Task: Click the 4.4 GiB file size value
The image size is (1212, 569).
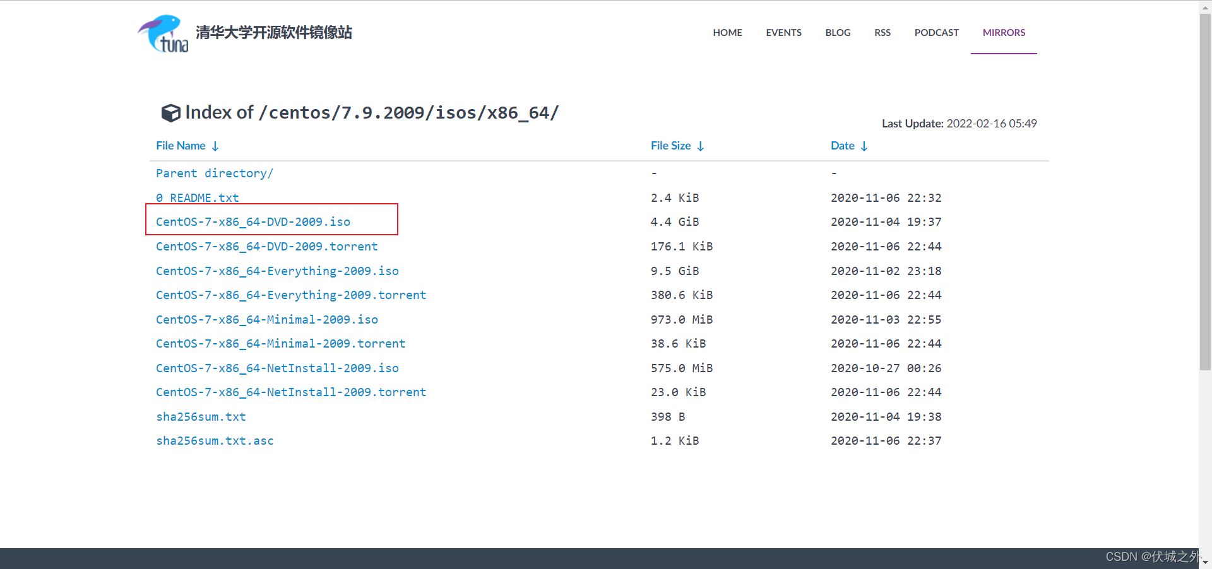Action: [675, 222]
